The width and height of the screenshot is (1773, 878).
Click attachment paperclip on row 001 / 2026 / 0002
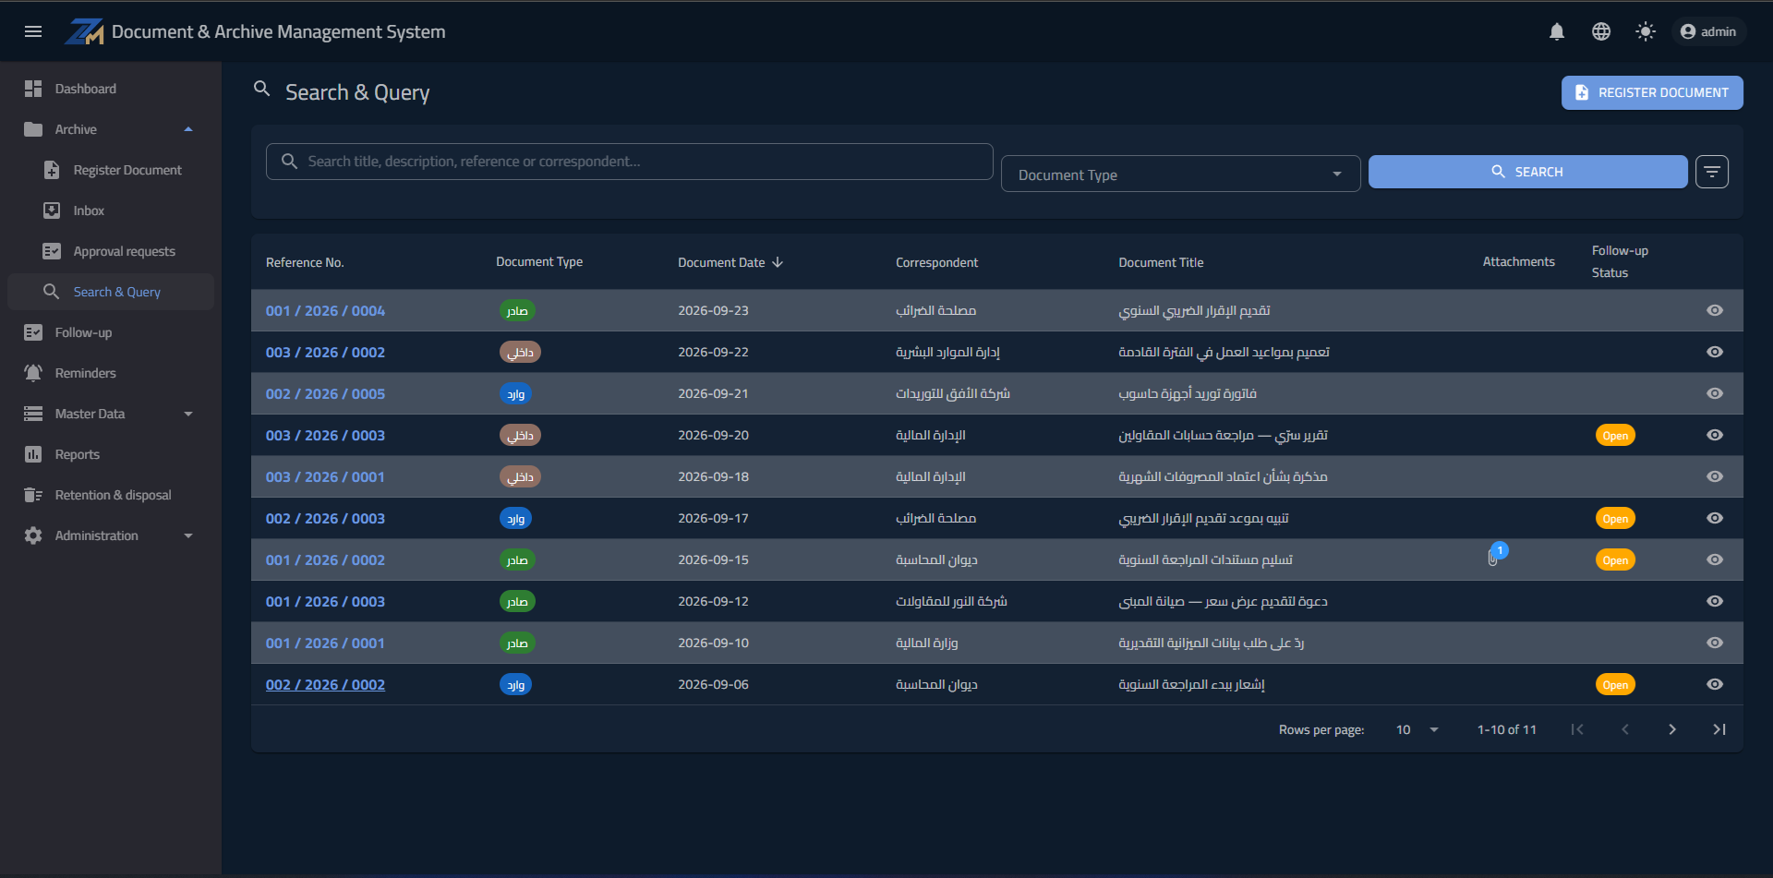coord(1493,558)
